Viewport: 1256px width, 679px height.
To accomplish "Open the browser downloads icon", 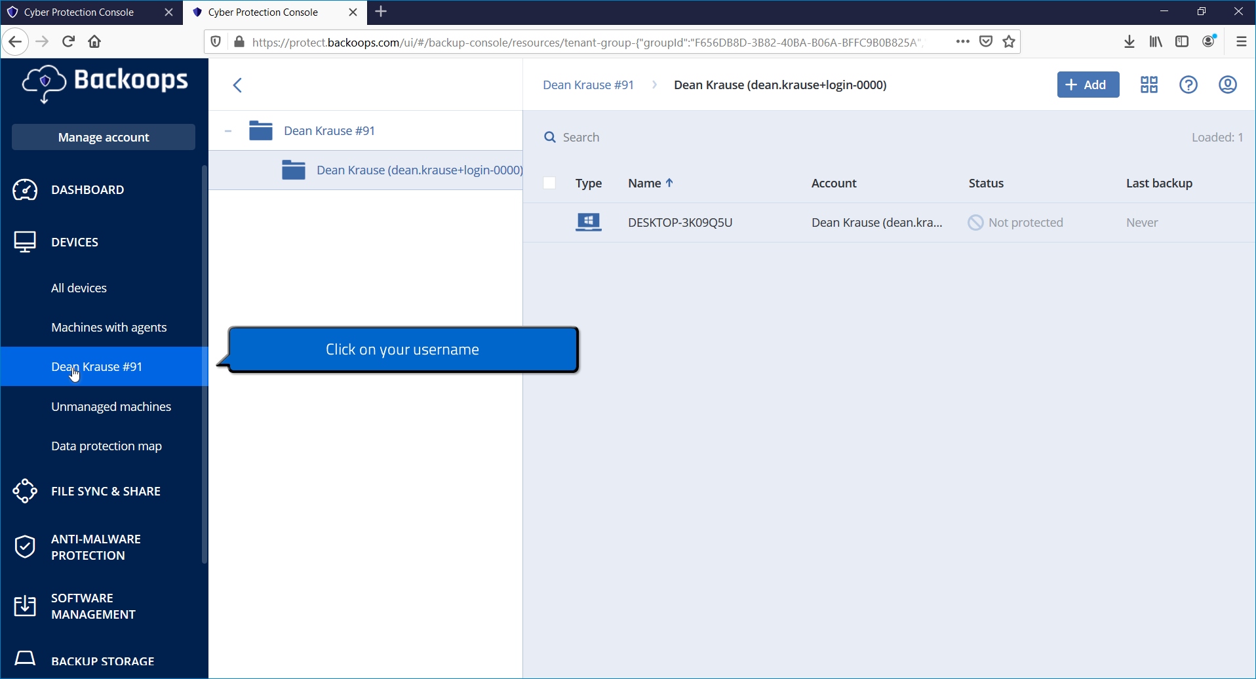I will pyautogui.click(x=1129, y=41).
